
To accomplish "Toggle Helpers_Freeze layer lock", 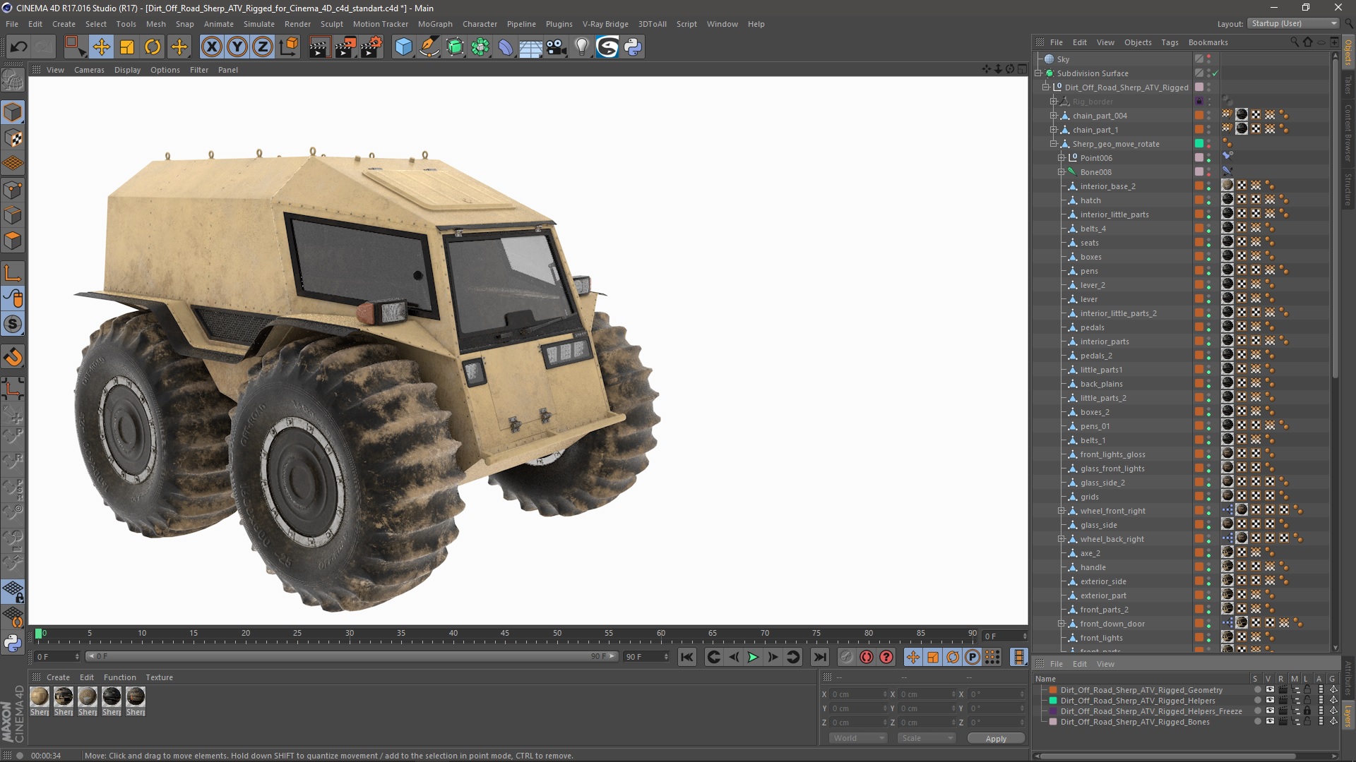I will pos(1307,711).
